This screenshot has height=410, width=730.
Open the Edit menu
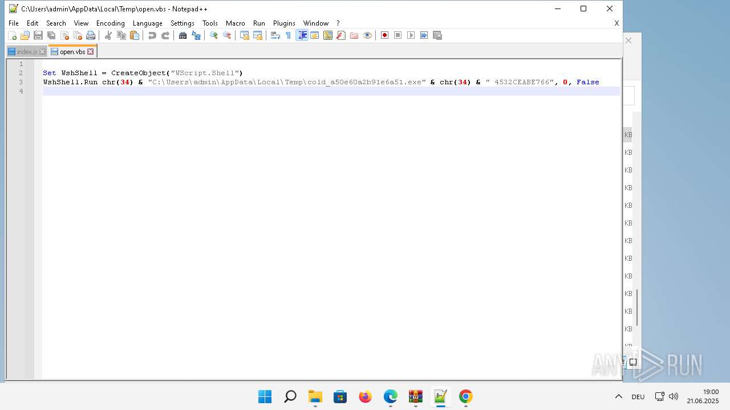click(x=33, y=23)
